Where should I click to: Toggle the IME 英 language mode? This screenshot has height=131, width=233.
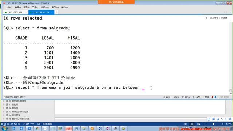pos(214,119)
